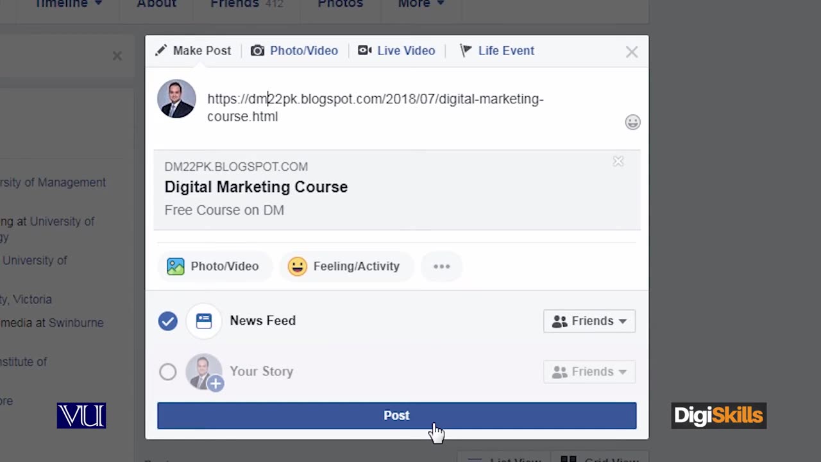Close the Make Post dialog
This screenshot has height=462, width=821.
click(x=632, y=53)
